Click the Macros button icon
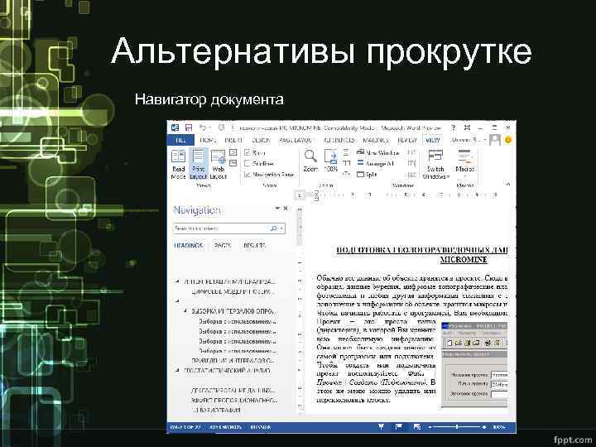Image resolution: width=596 pixels, height=447 pixels. pyautogui.click(x=464, y=156)
